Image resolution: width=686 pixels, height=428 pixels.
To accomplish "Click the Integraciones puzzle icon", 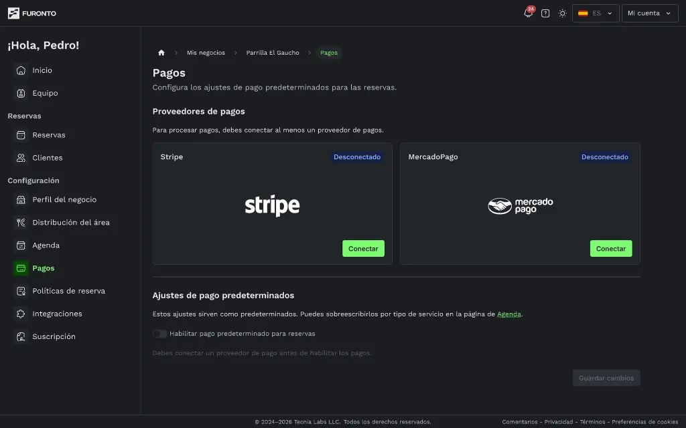I will [x=21, y=314].
